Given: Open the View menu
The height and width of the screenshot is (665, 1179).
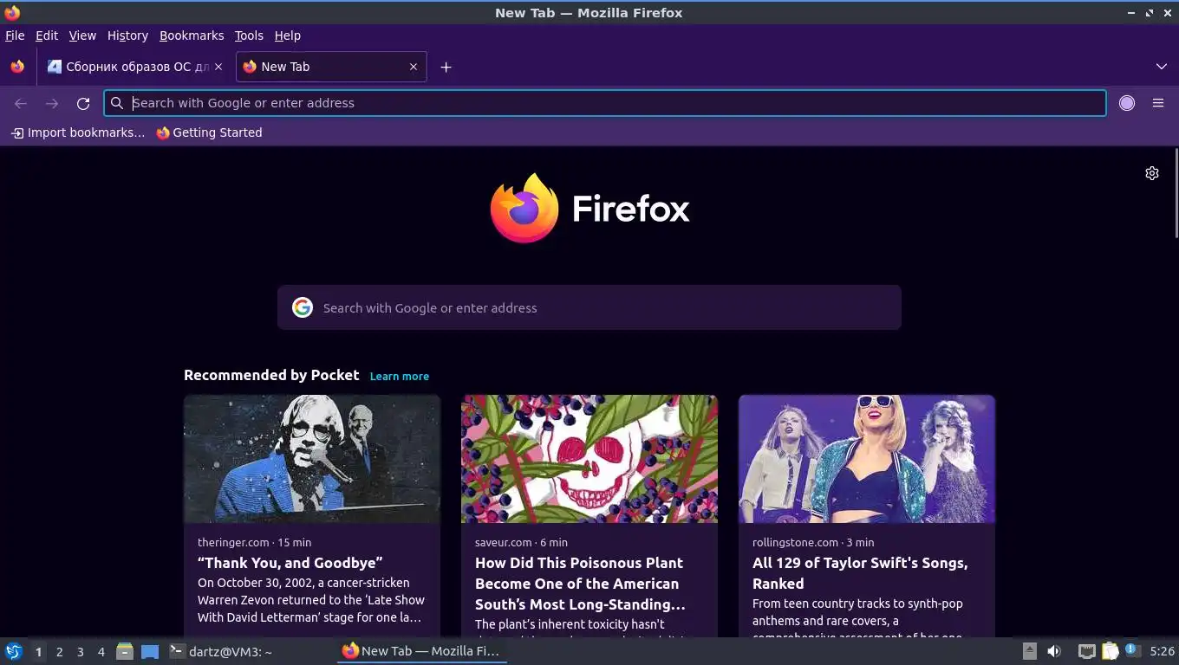Looking at the screenshot, I should click(82, 36).
